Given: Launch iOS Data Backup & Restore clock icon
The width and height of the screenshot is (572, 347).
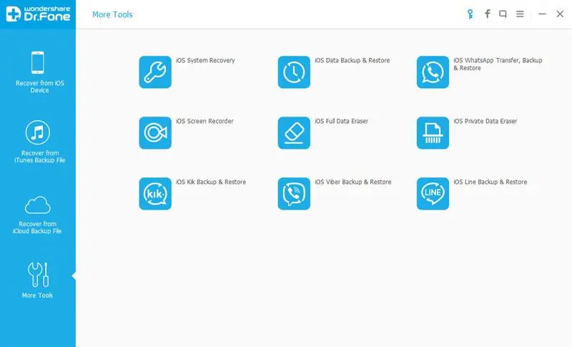Looking at the screenshot, I should coord(294,72).
